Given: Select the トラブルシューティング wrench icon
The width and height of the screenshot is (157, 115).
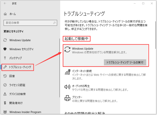Looking at the screenshot, I should [5, 67].
